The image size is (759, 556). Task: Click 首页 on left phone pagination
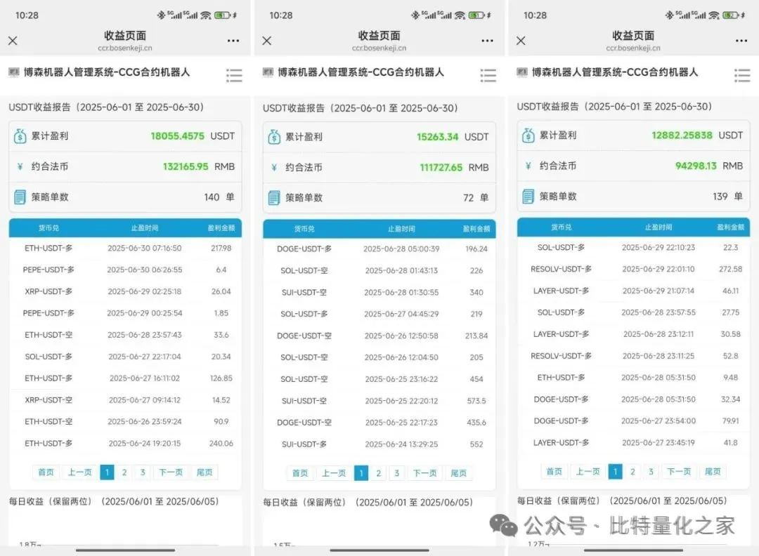pyautogui.click(x=46, y=472)
